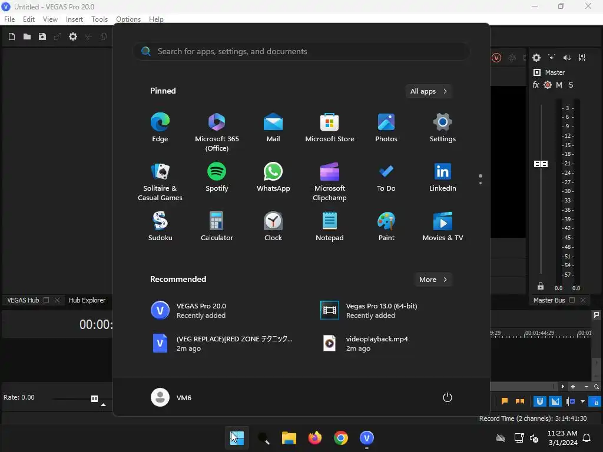This screenshot has height=452, width=603.
Task: Open the Edit menu
Action: (x=29, y=19)
